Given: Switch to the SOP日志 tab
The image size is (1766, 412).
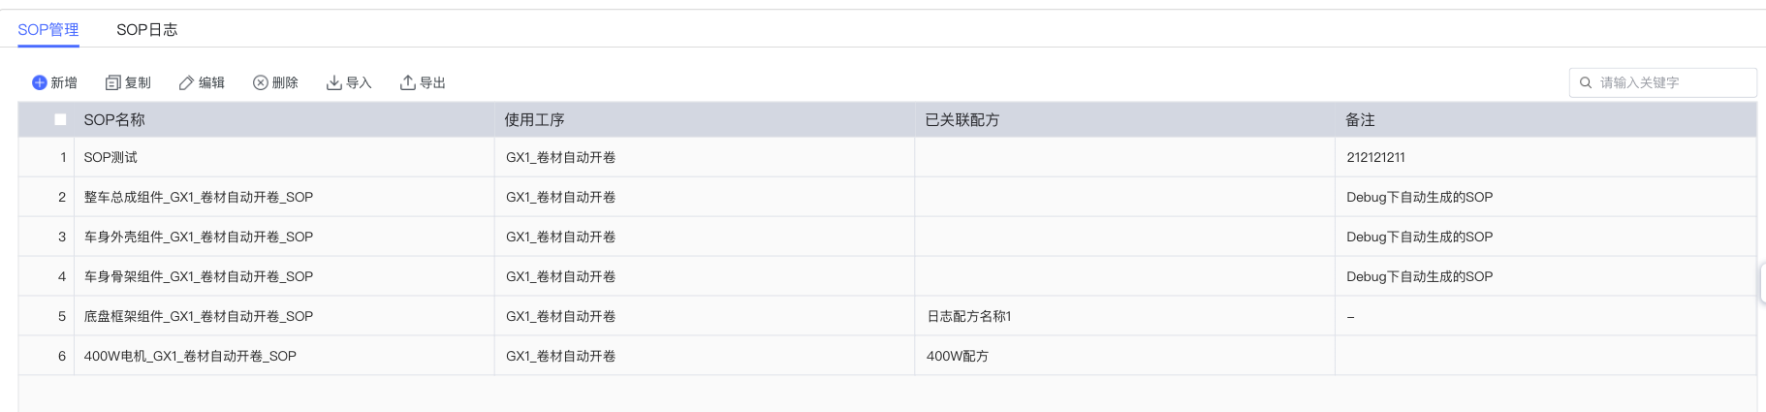Looking at the screenshot, I should (x=147, y=30).
